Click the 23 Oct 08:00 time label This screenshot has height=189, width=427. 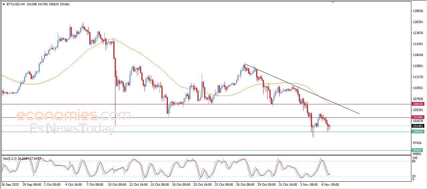(x=223, y=184)
